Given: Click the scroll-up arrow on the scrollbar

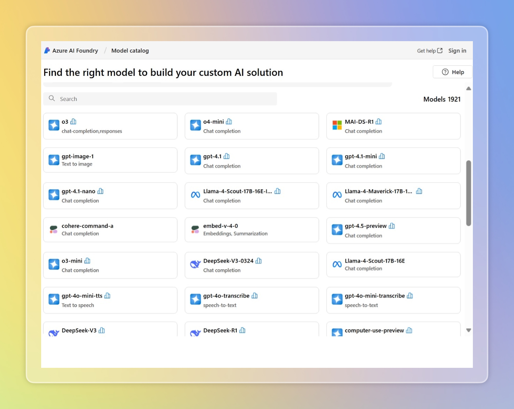Looking at the screenshot, I should coord(469,88).
